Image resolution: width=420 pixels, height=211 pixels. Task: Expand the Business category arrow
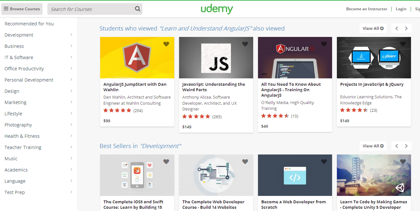(71, 46)
